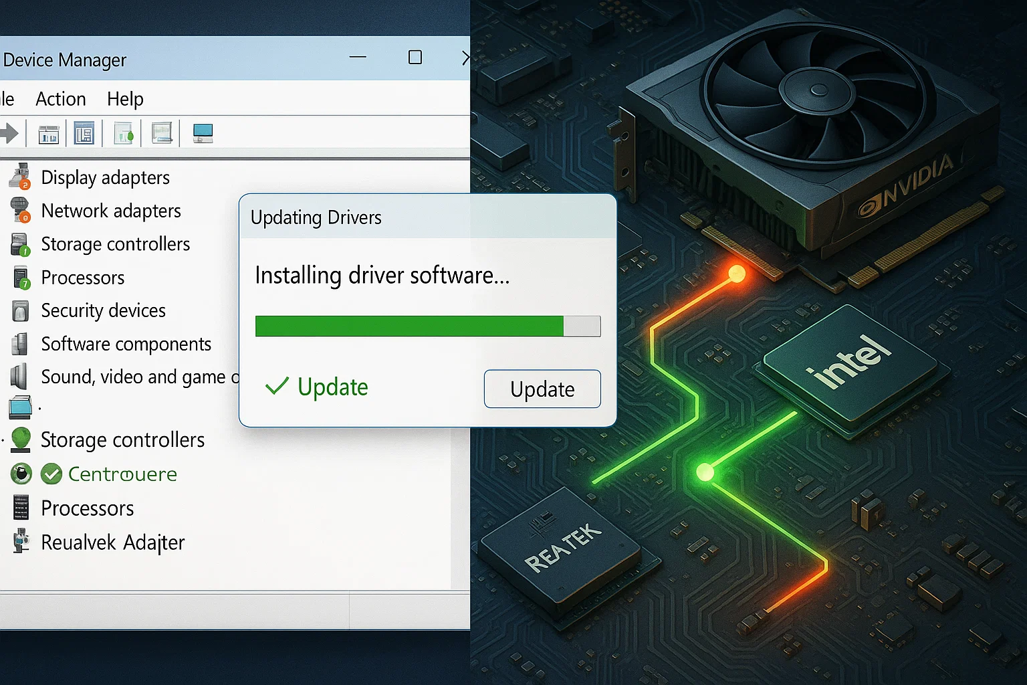Image resolution: width=1027 pixels, height=685 pixels.
Task: Expand the second Storage controllers entry
Action: pos(122,439)
